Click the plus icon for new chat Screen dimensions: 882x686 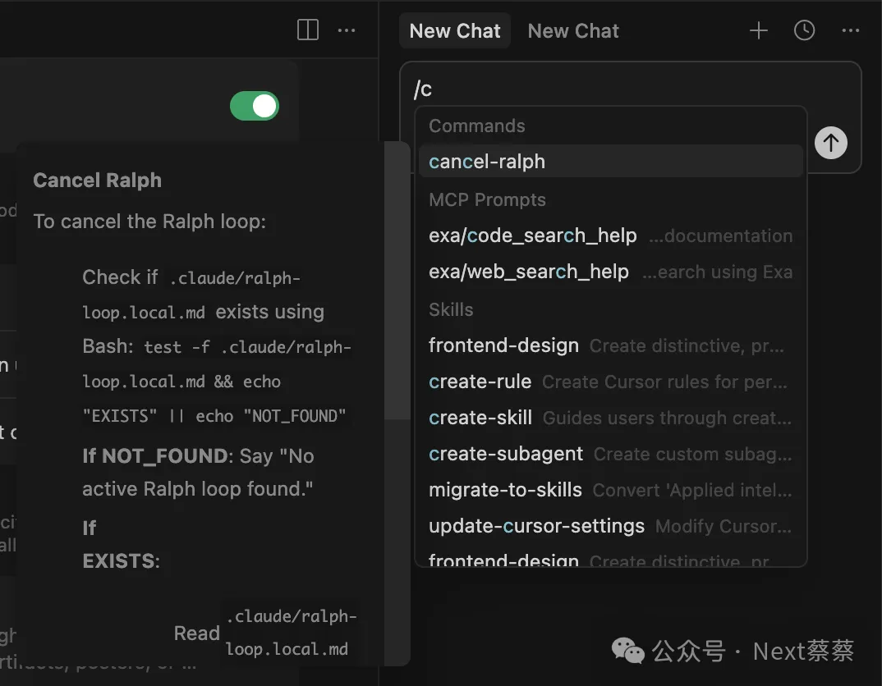[x=759, y=31]
